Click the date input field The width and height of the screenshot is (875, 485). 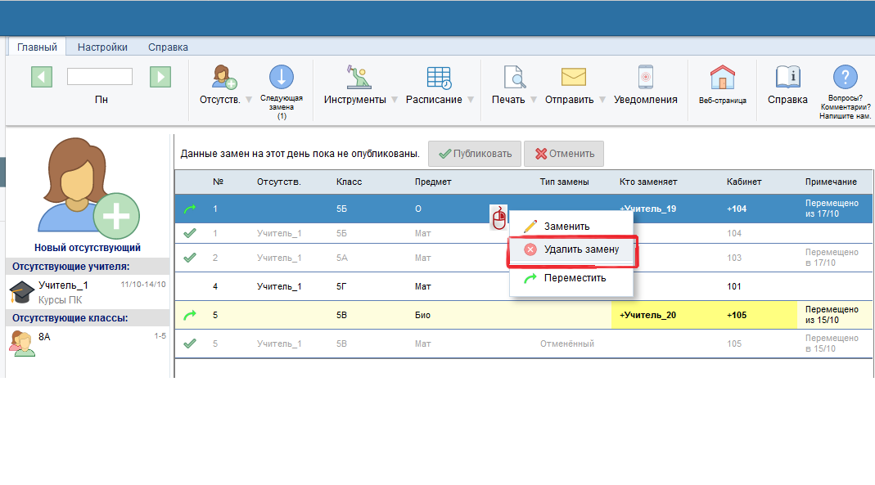(x=100, y=77)
